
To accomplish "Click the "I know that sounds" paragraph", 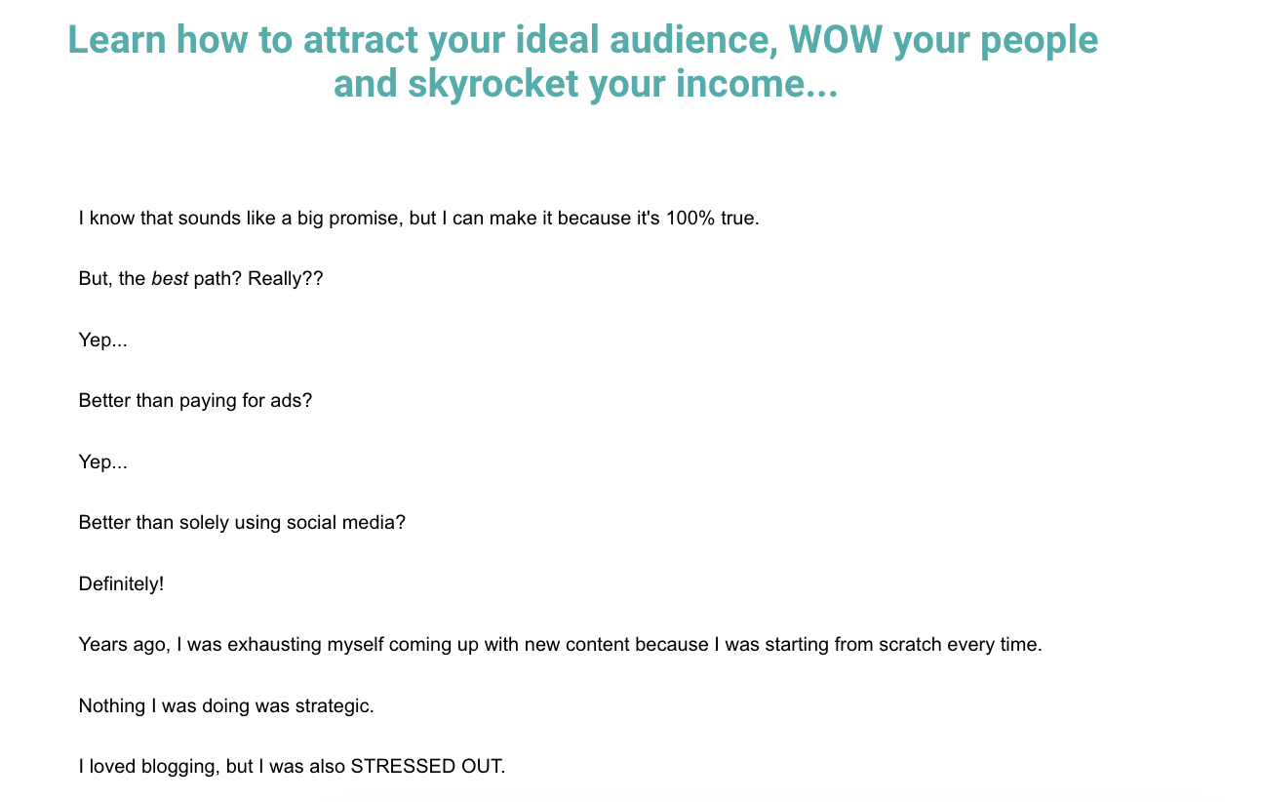I will click(418, 218).
